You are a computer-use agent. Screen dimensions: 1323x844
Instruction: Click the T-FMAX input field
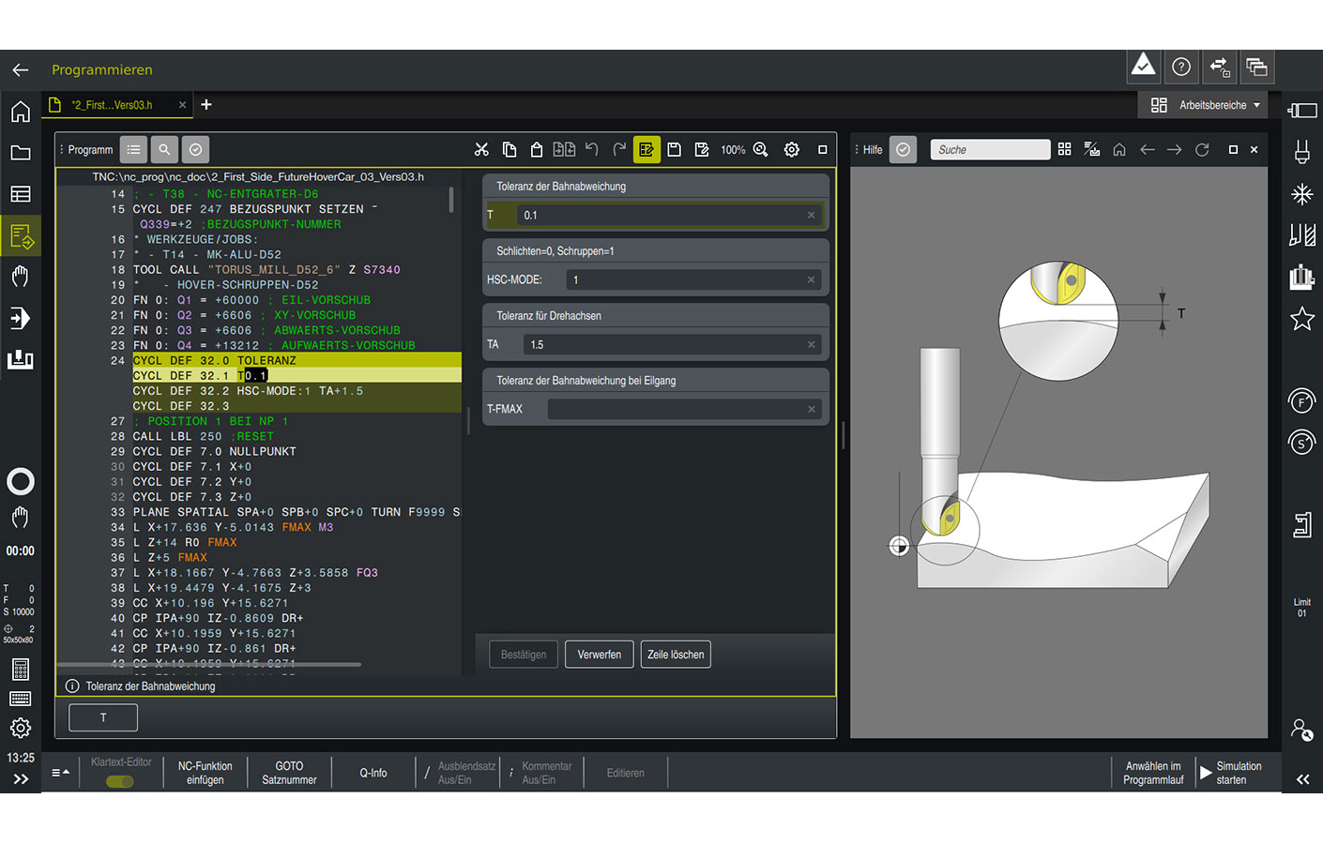click(x=684, y=409)
